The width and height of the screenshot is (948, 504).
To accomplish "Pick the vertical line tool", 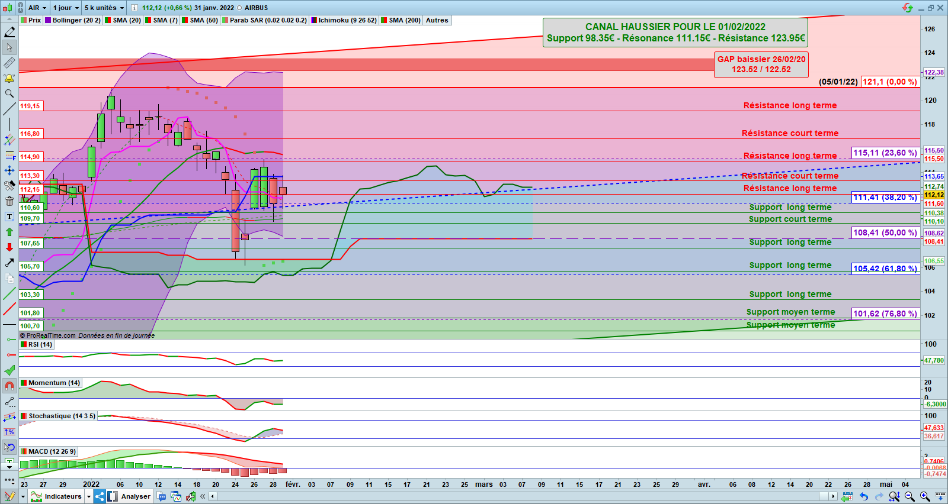I will 9,124.
